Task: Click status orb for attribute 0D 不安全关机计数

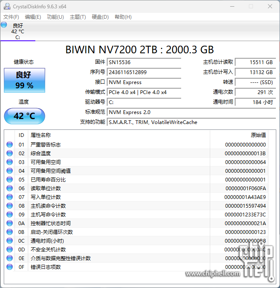Action: pos(10,249)
